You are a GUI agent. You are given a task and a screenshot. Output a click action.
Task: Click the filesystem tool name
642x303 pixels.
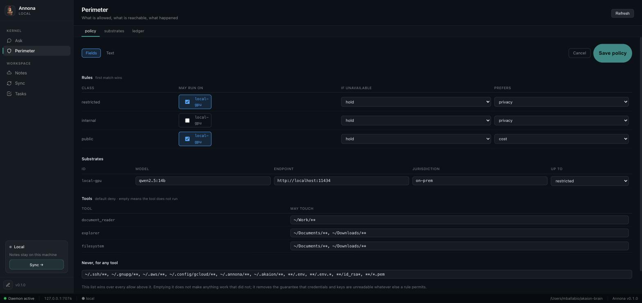point(93,246)
